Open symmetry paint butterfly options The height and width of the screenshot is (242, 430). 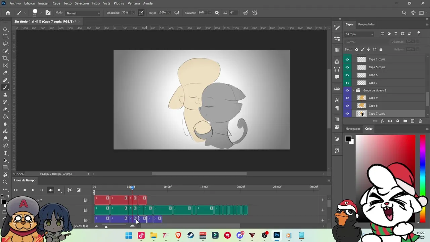(255, 13)
